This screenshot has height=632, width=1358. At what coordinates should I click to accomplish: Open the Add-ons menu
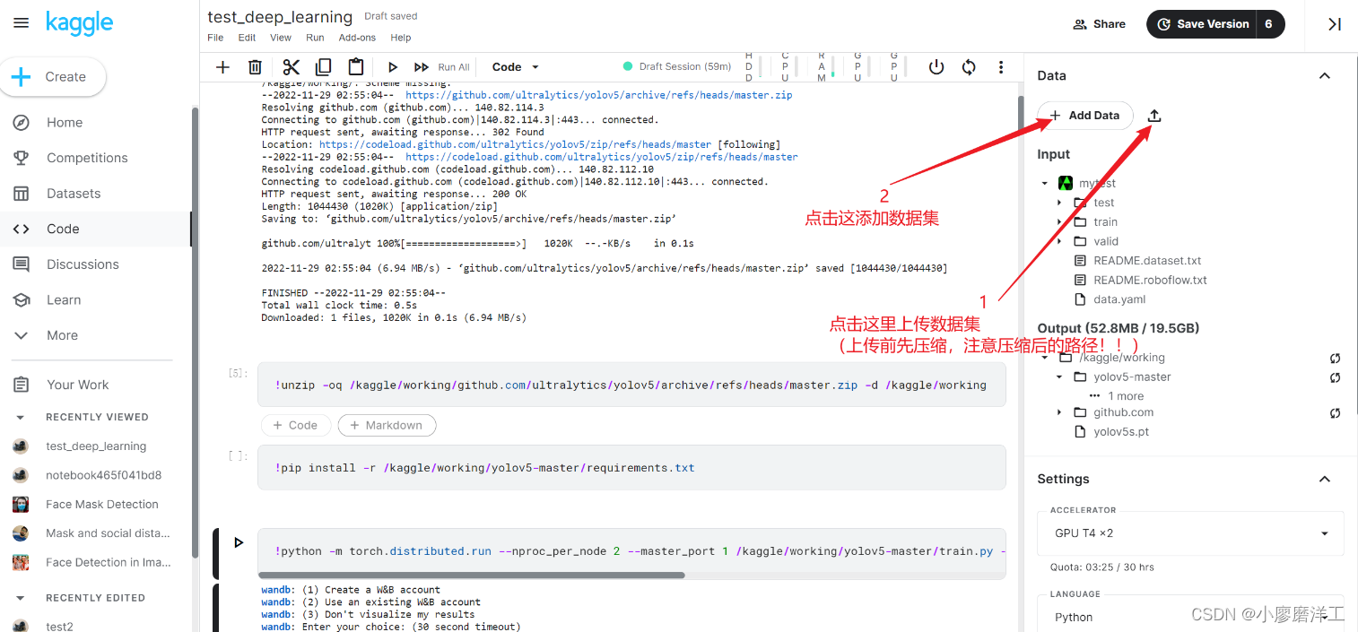click(357, 38)
